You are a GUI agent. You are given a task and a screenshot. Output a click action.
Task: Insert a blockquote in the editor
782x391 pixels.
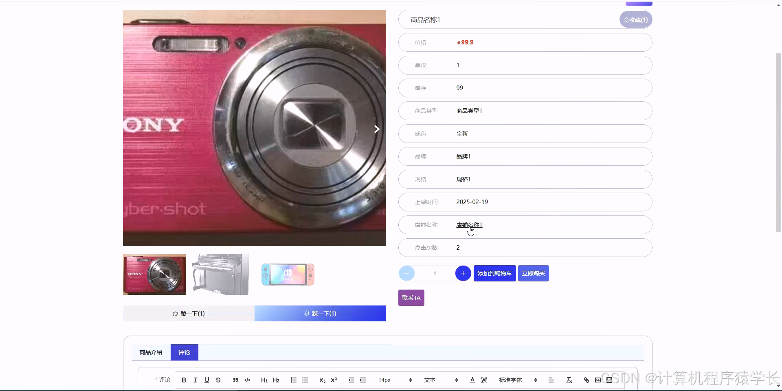[x=235, y=380]
